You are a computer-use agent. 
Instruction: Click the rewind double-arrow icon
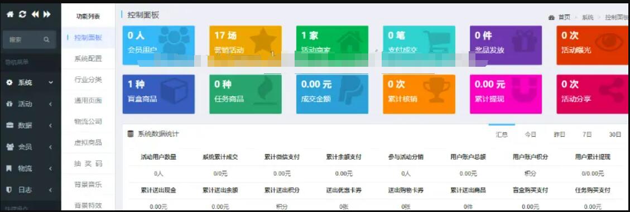[35, 14]
